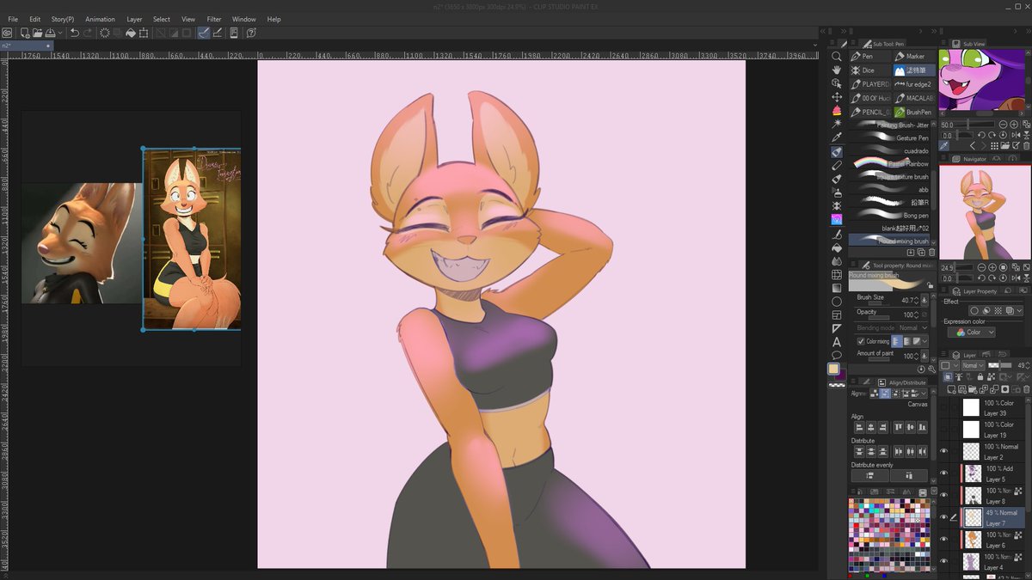
Task: Open the Layer menu
Action: pos(134,19)
